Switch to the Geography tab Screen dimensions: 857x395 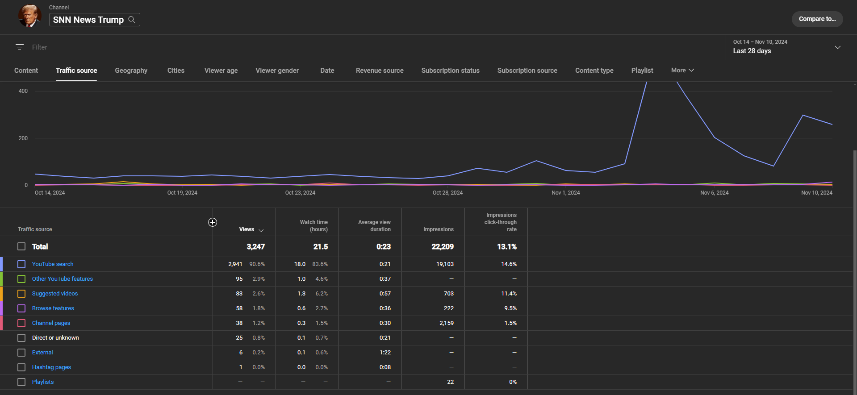click(131, 71)
